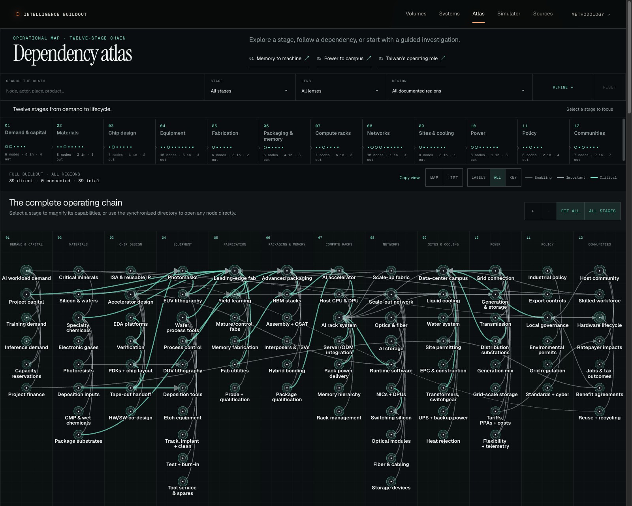Viewport: 632px width, 506px height.
Task: Focus the Search the chain input
Action: pyautogui.click(x=102, y=91)
